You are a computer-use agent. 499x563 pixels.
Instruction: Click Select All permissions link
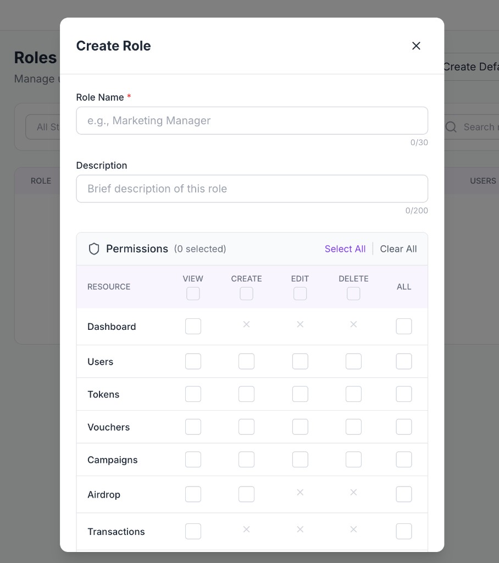(345, 249)
